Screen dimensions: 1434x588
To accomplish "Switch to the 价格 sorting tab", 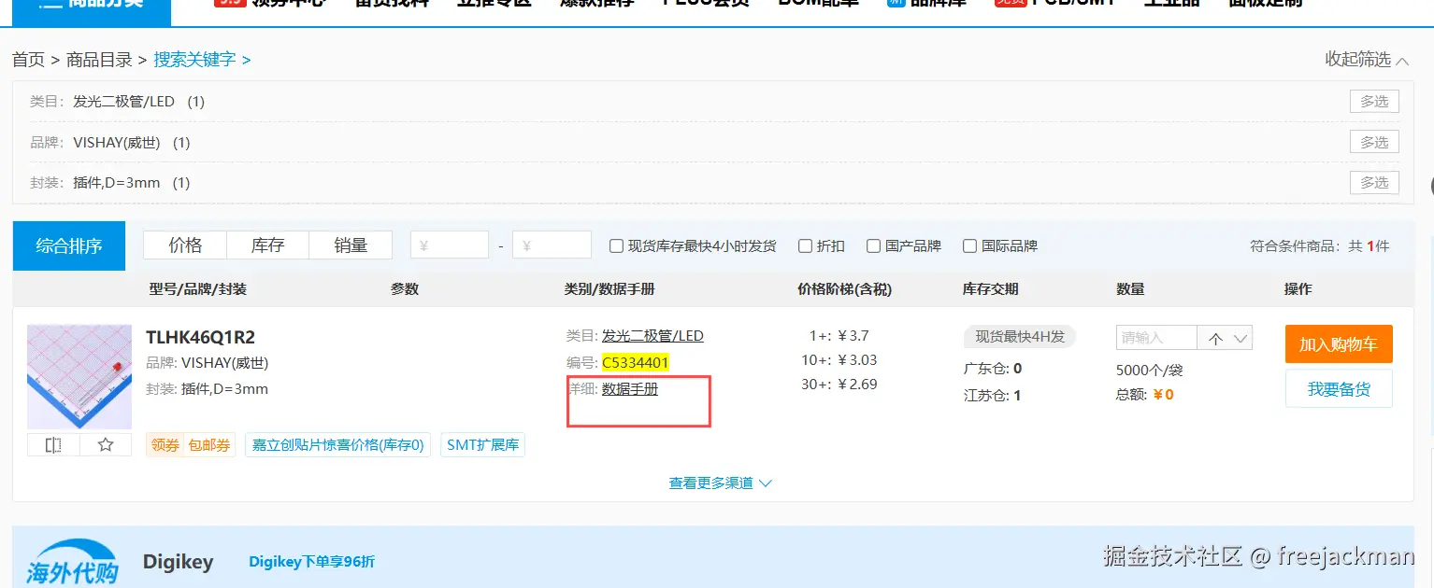I will pos(184,245).
